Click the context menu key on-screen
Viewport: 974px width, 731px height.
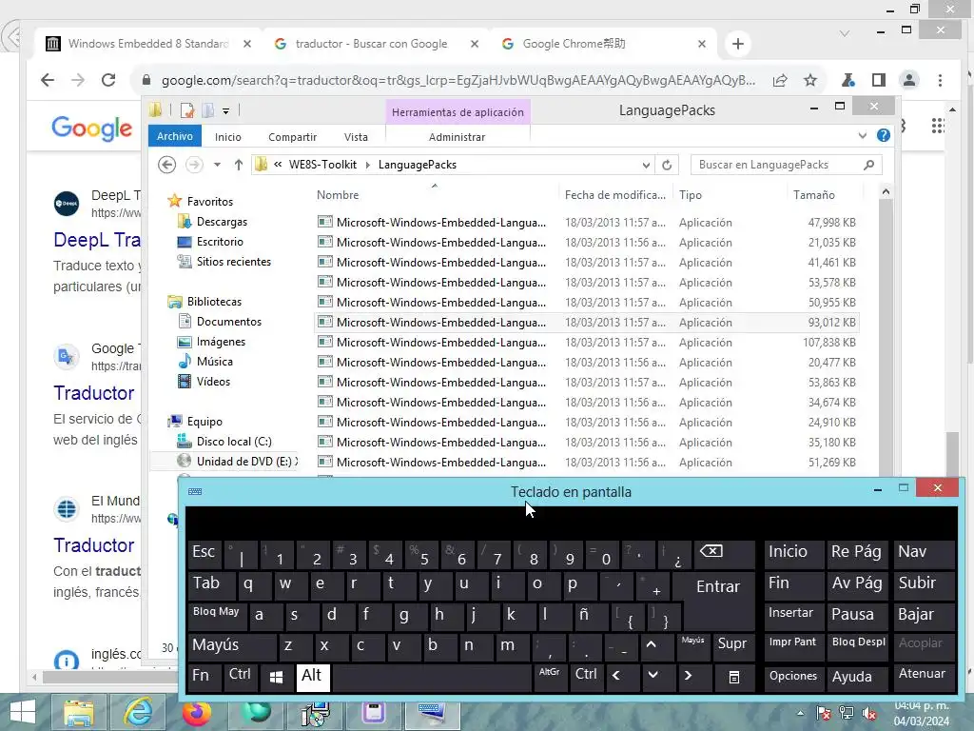(733, 678)
